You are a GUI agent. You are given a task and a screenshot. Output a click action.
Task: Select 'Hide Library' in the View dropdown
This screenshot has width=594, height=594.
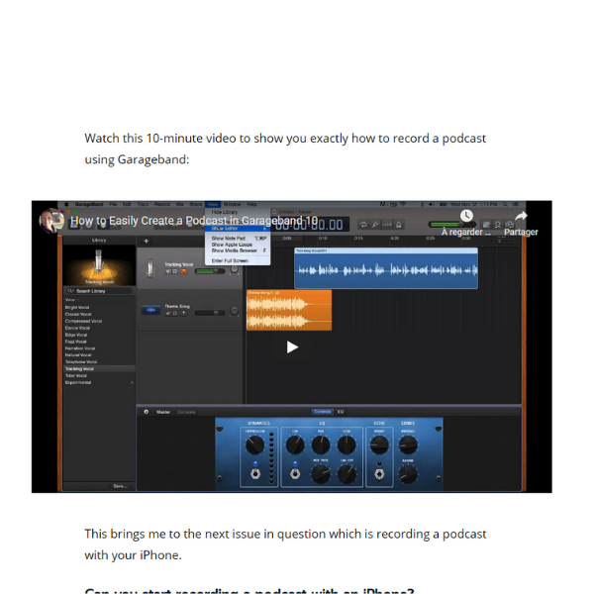(x=225, y=212)
